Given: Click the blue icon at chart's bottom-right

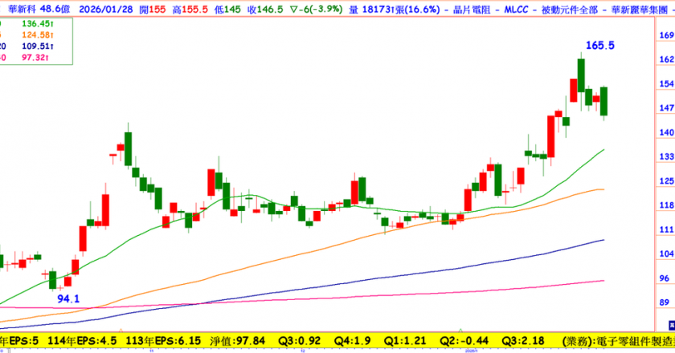Looking at the screenshot, I should 672,325.
